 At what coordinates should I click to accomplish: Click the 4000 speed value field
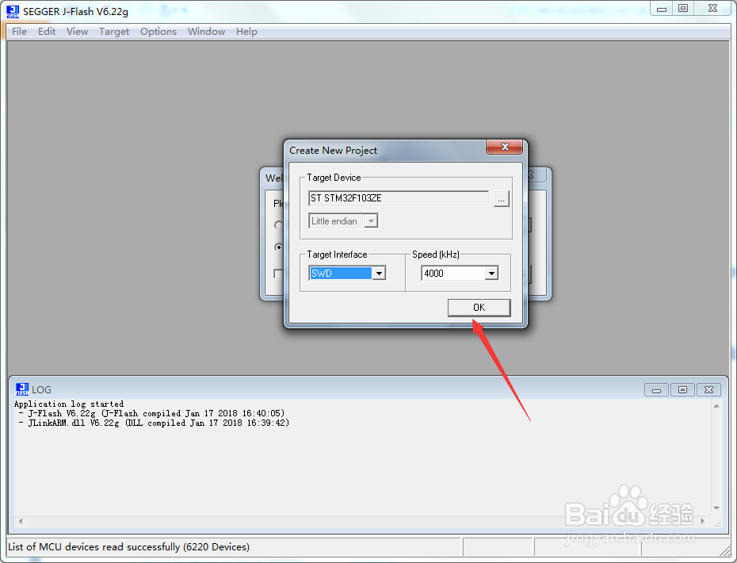click(453, 274)
